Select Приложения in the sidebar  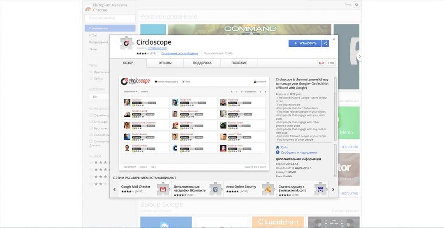pos(110,28)
